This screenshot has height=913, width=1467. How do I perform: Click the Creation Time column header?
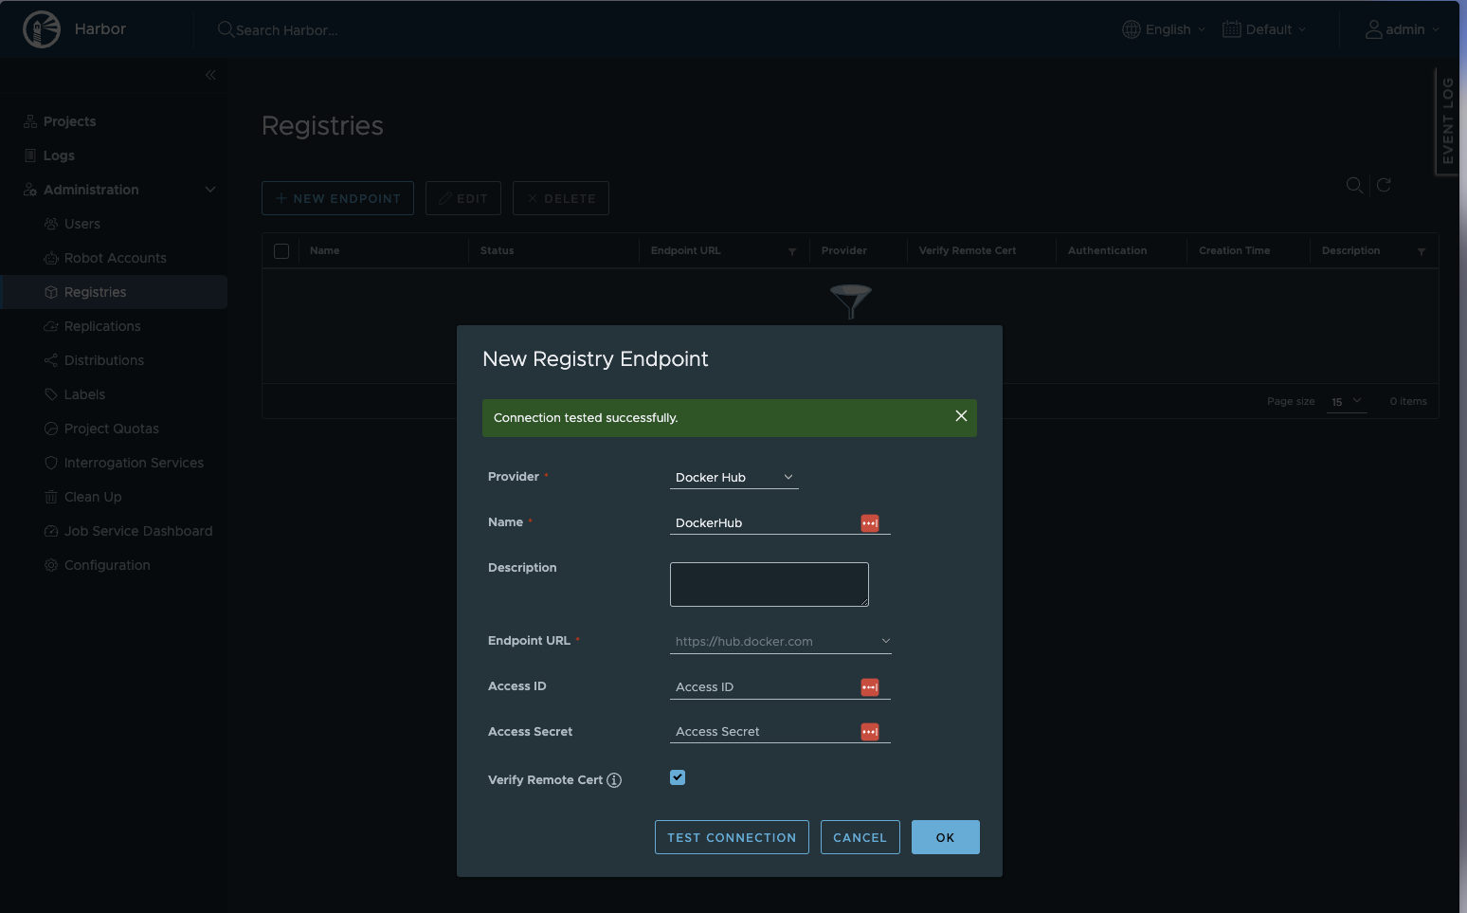[1234, 251]
